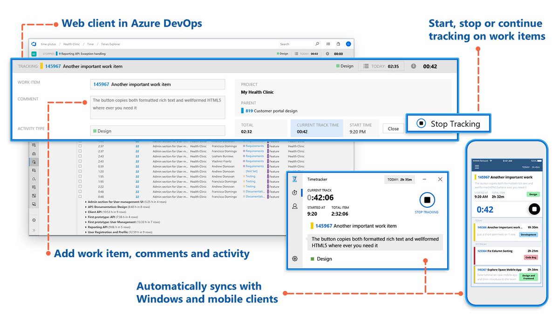Open the 819 Customer portal design parent link
Viewport: 559px width, 317px height.
click(x=271, y=111)
